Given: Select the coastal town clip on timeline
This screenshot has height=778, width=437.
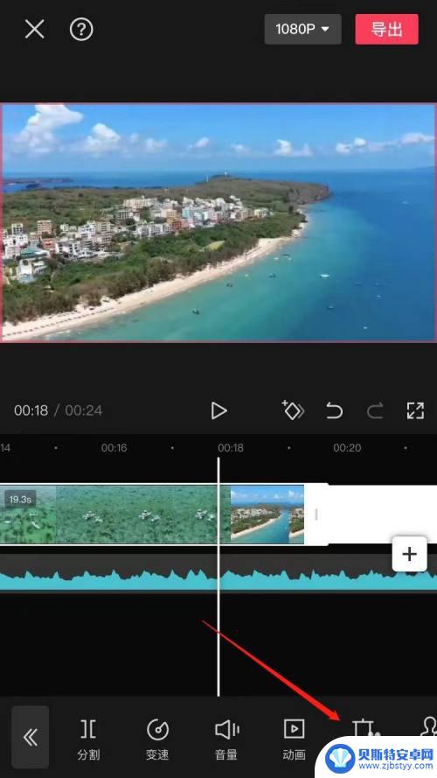Looking at the screenshot, I should point(267,515).
